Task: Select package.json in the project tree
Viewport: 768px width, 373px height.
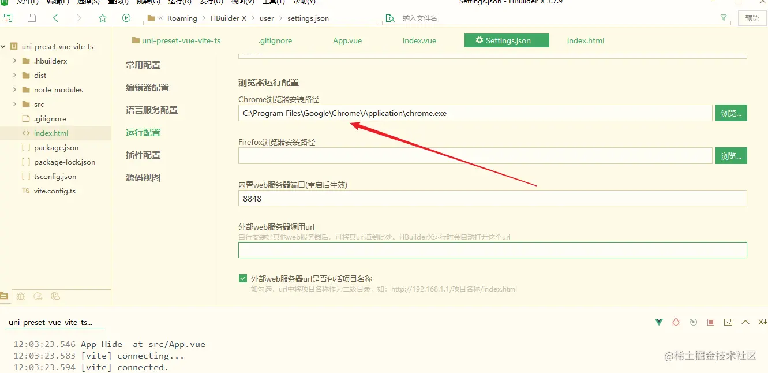Action: point(56,147)
